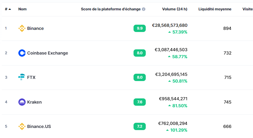Click the Binance logo icon
Viewport: 253px width, 138px height.
pyautogui.click(x=22, y=28)
